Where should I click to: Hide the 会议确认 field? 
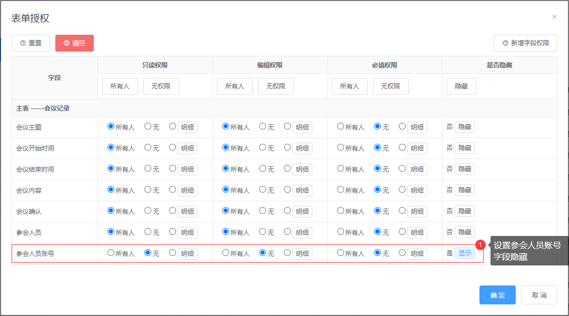464,211
